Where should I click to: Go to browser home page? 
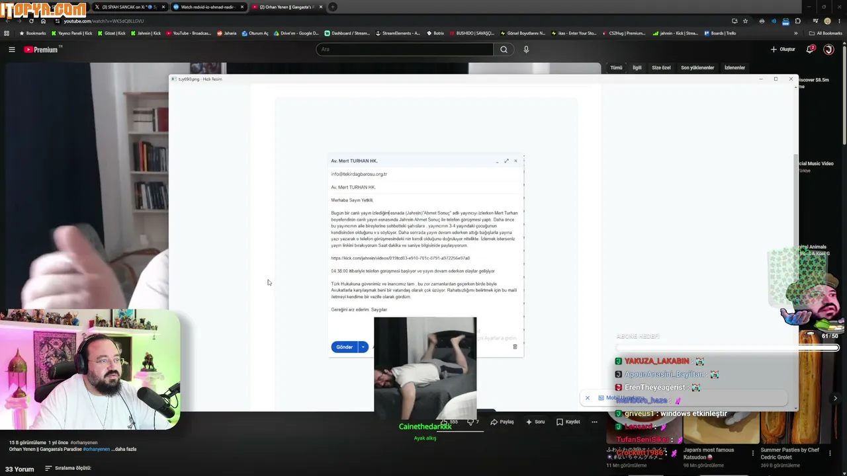(44, 21)
